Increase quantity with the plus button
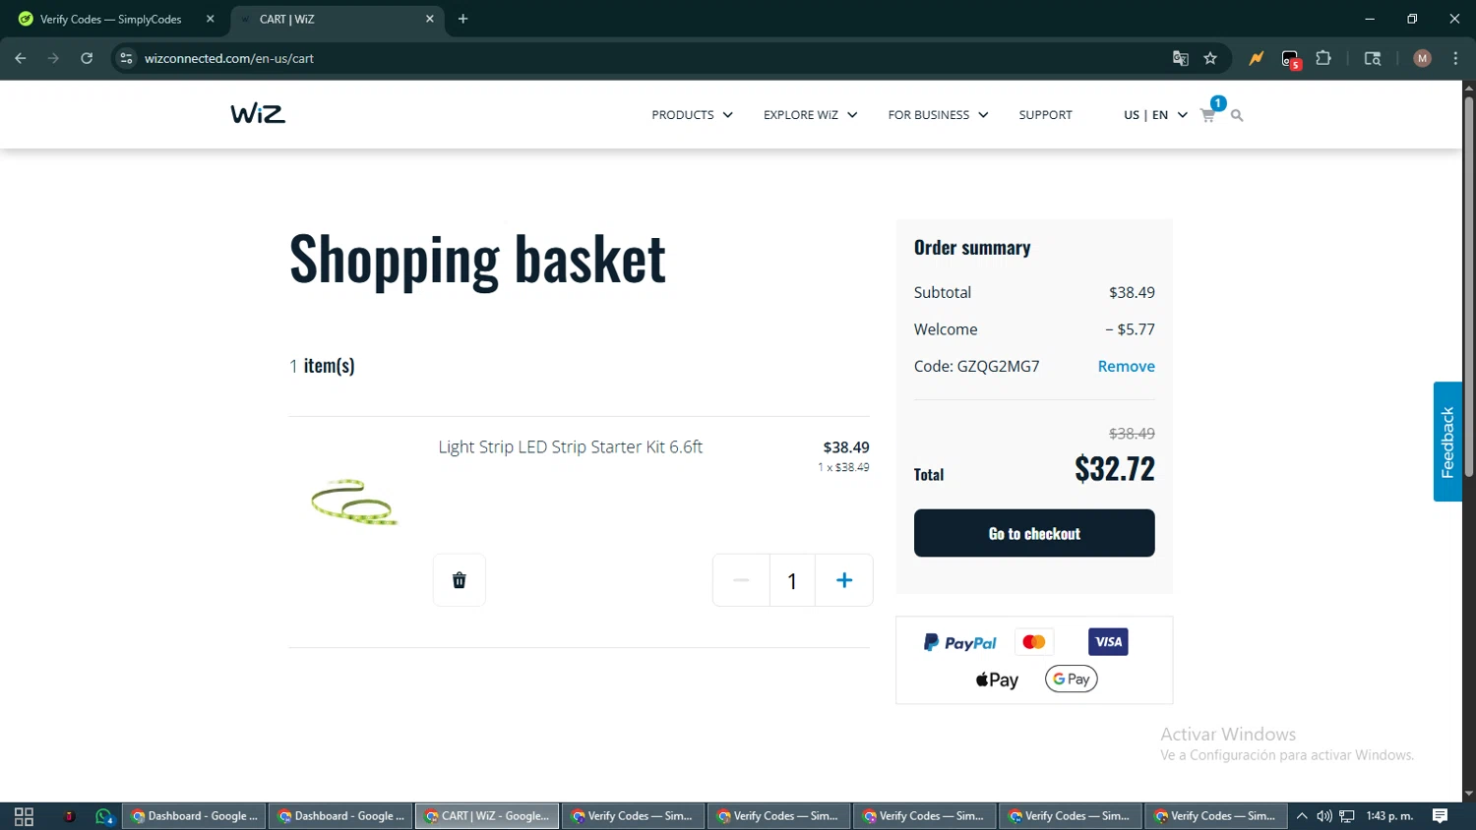The image size is (1476, 830). (844, 580)
